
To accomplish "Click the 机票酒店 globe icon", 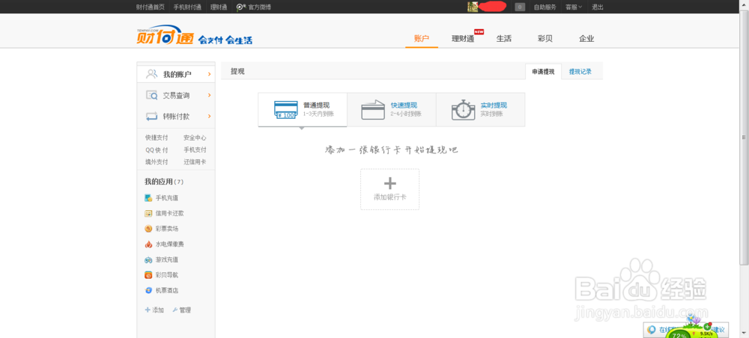I will pyautogui.click(x=148, y=290).
